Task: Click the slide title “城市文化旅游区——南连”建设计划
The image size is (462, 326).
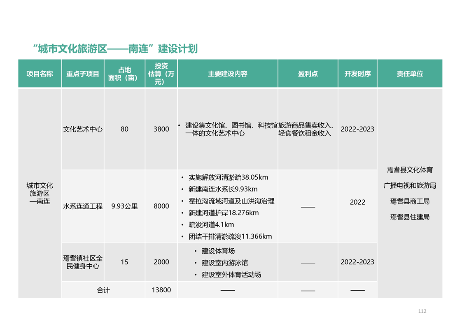Action: tap(115, 49)
